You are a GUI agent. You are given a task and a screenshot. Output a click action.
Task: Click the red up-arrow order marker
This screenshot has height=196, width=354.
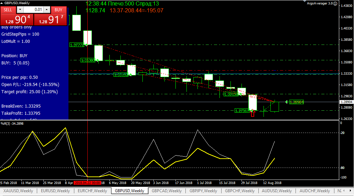[253, 113]
